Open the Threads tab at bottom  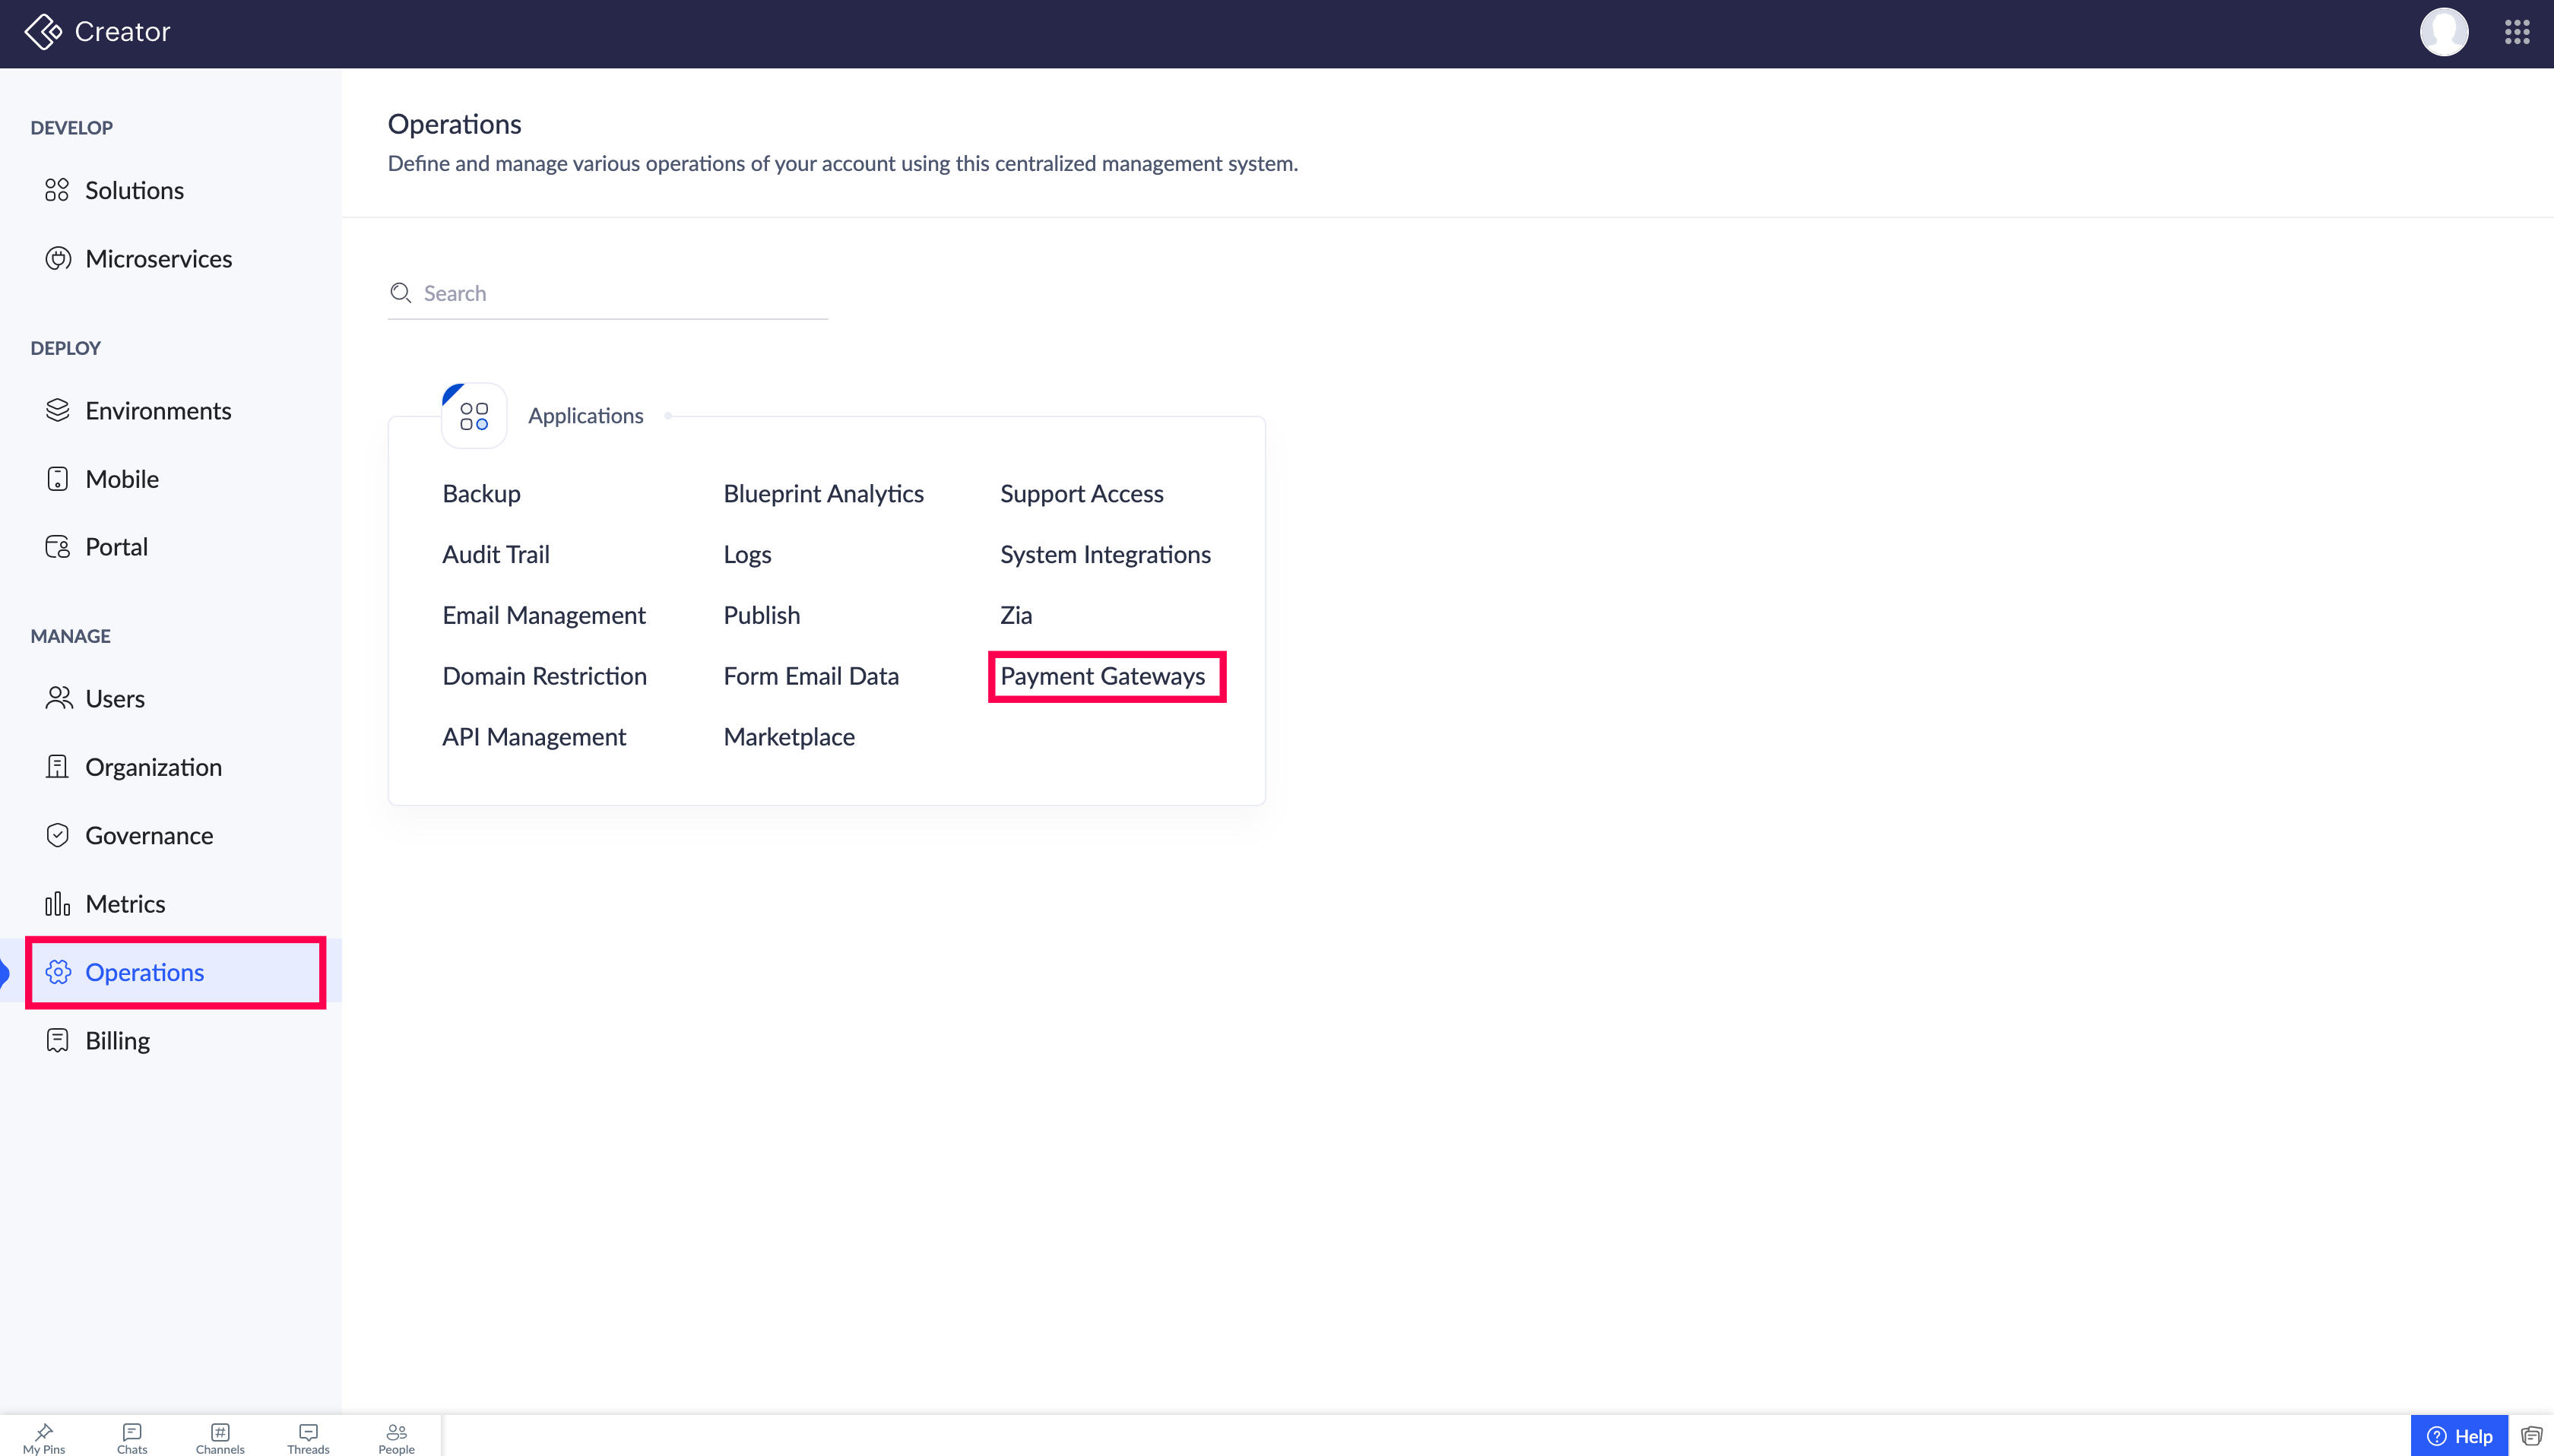(x=308, y=1438)
